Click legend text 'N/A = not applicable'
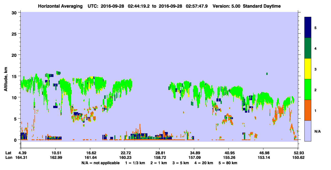331x170 pixels. coord(100,163)
